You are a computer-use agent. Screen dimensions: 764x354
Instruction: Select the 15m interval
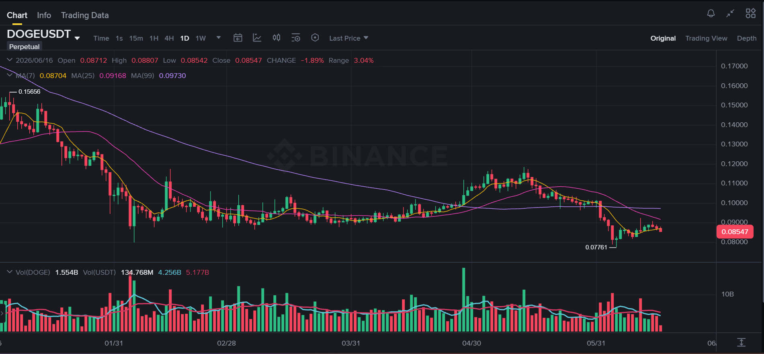tap(136, 38)
